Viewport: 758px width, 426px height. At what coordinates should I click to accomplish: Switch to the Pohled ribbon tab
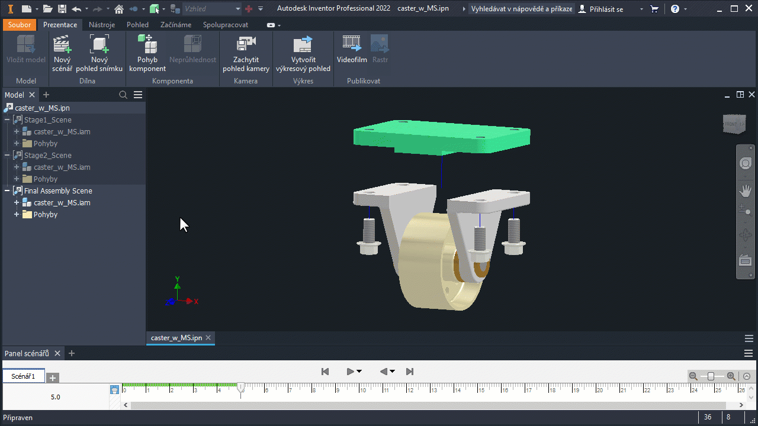coord(137,25)
